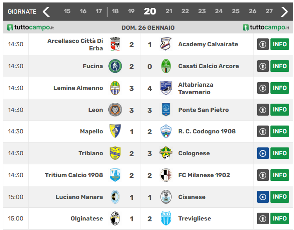294x230 pixels.
Task: Open INFO for Mapello vs Codogno match
Action: pos(280,131)
